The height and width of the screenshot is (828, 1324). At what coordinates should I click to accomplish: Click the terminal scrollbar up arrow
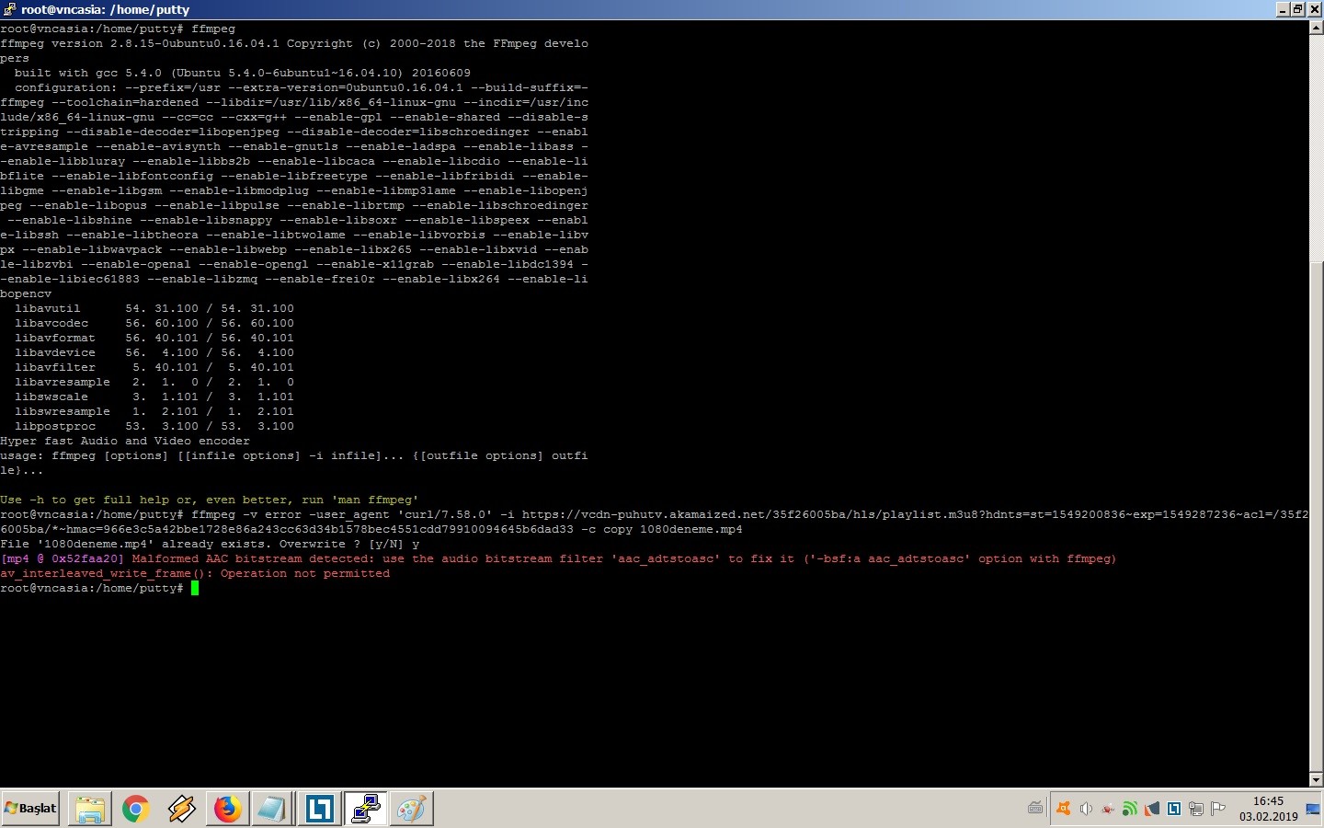[x=1316, y=28]
